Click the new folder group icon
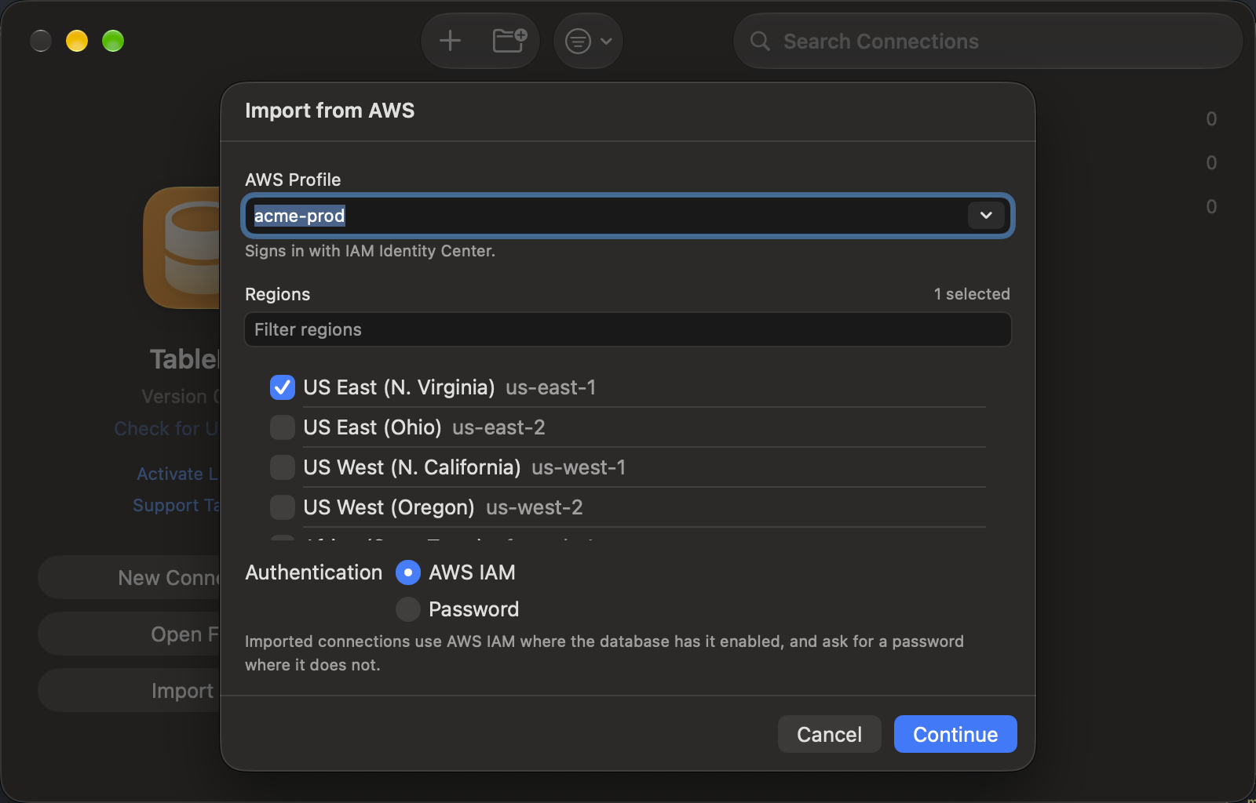The image size is (1256, 803). coord(509,41)
